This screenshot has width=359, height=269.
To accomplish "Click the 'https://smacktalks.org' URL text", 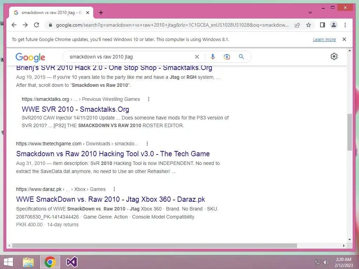I will (45, 99).
